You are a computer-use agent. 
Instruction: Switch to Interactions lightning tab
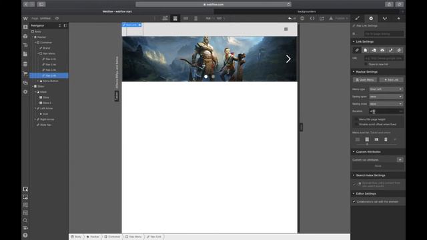(x=398, y=19)
